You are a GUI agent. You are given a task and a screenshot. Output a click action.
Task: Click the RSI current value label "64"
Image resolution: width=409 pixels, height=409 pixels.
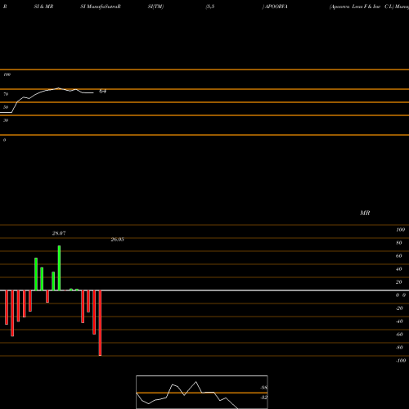point(102,92)
